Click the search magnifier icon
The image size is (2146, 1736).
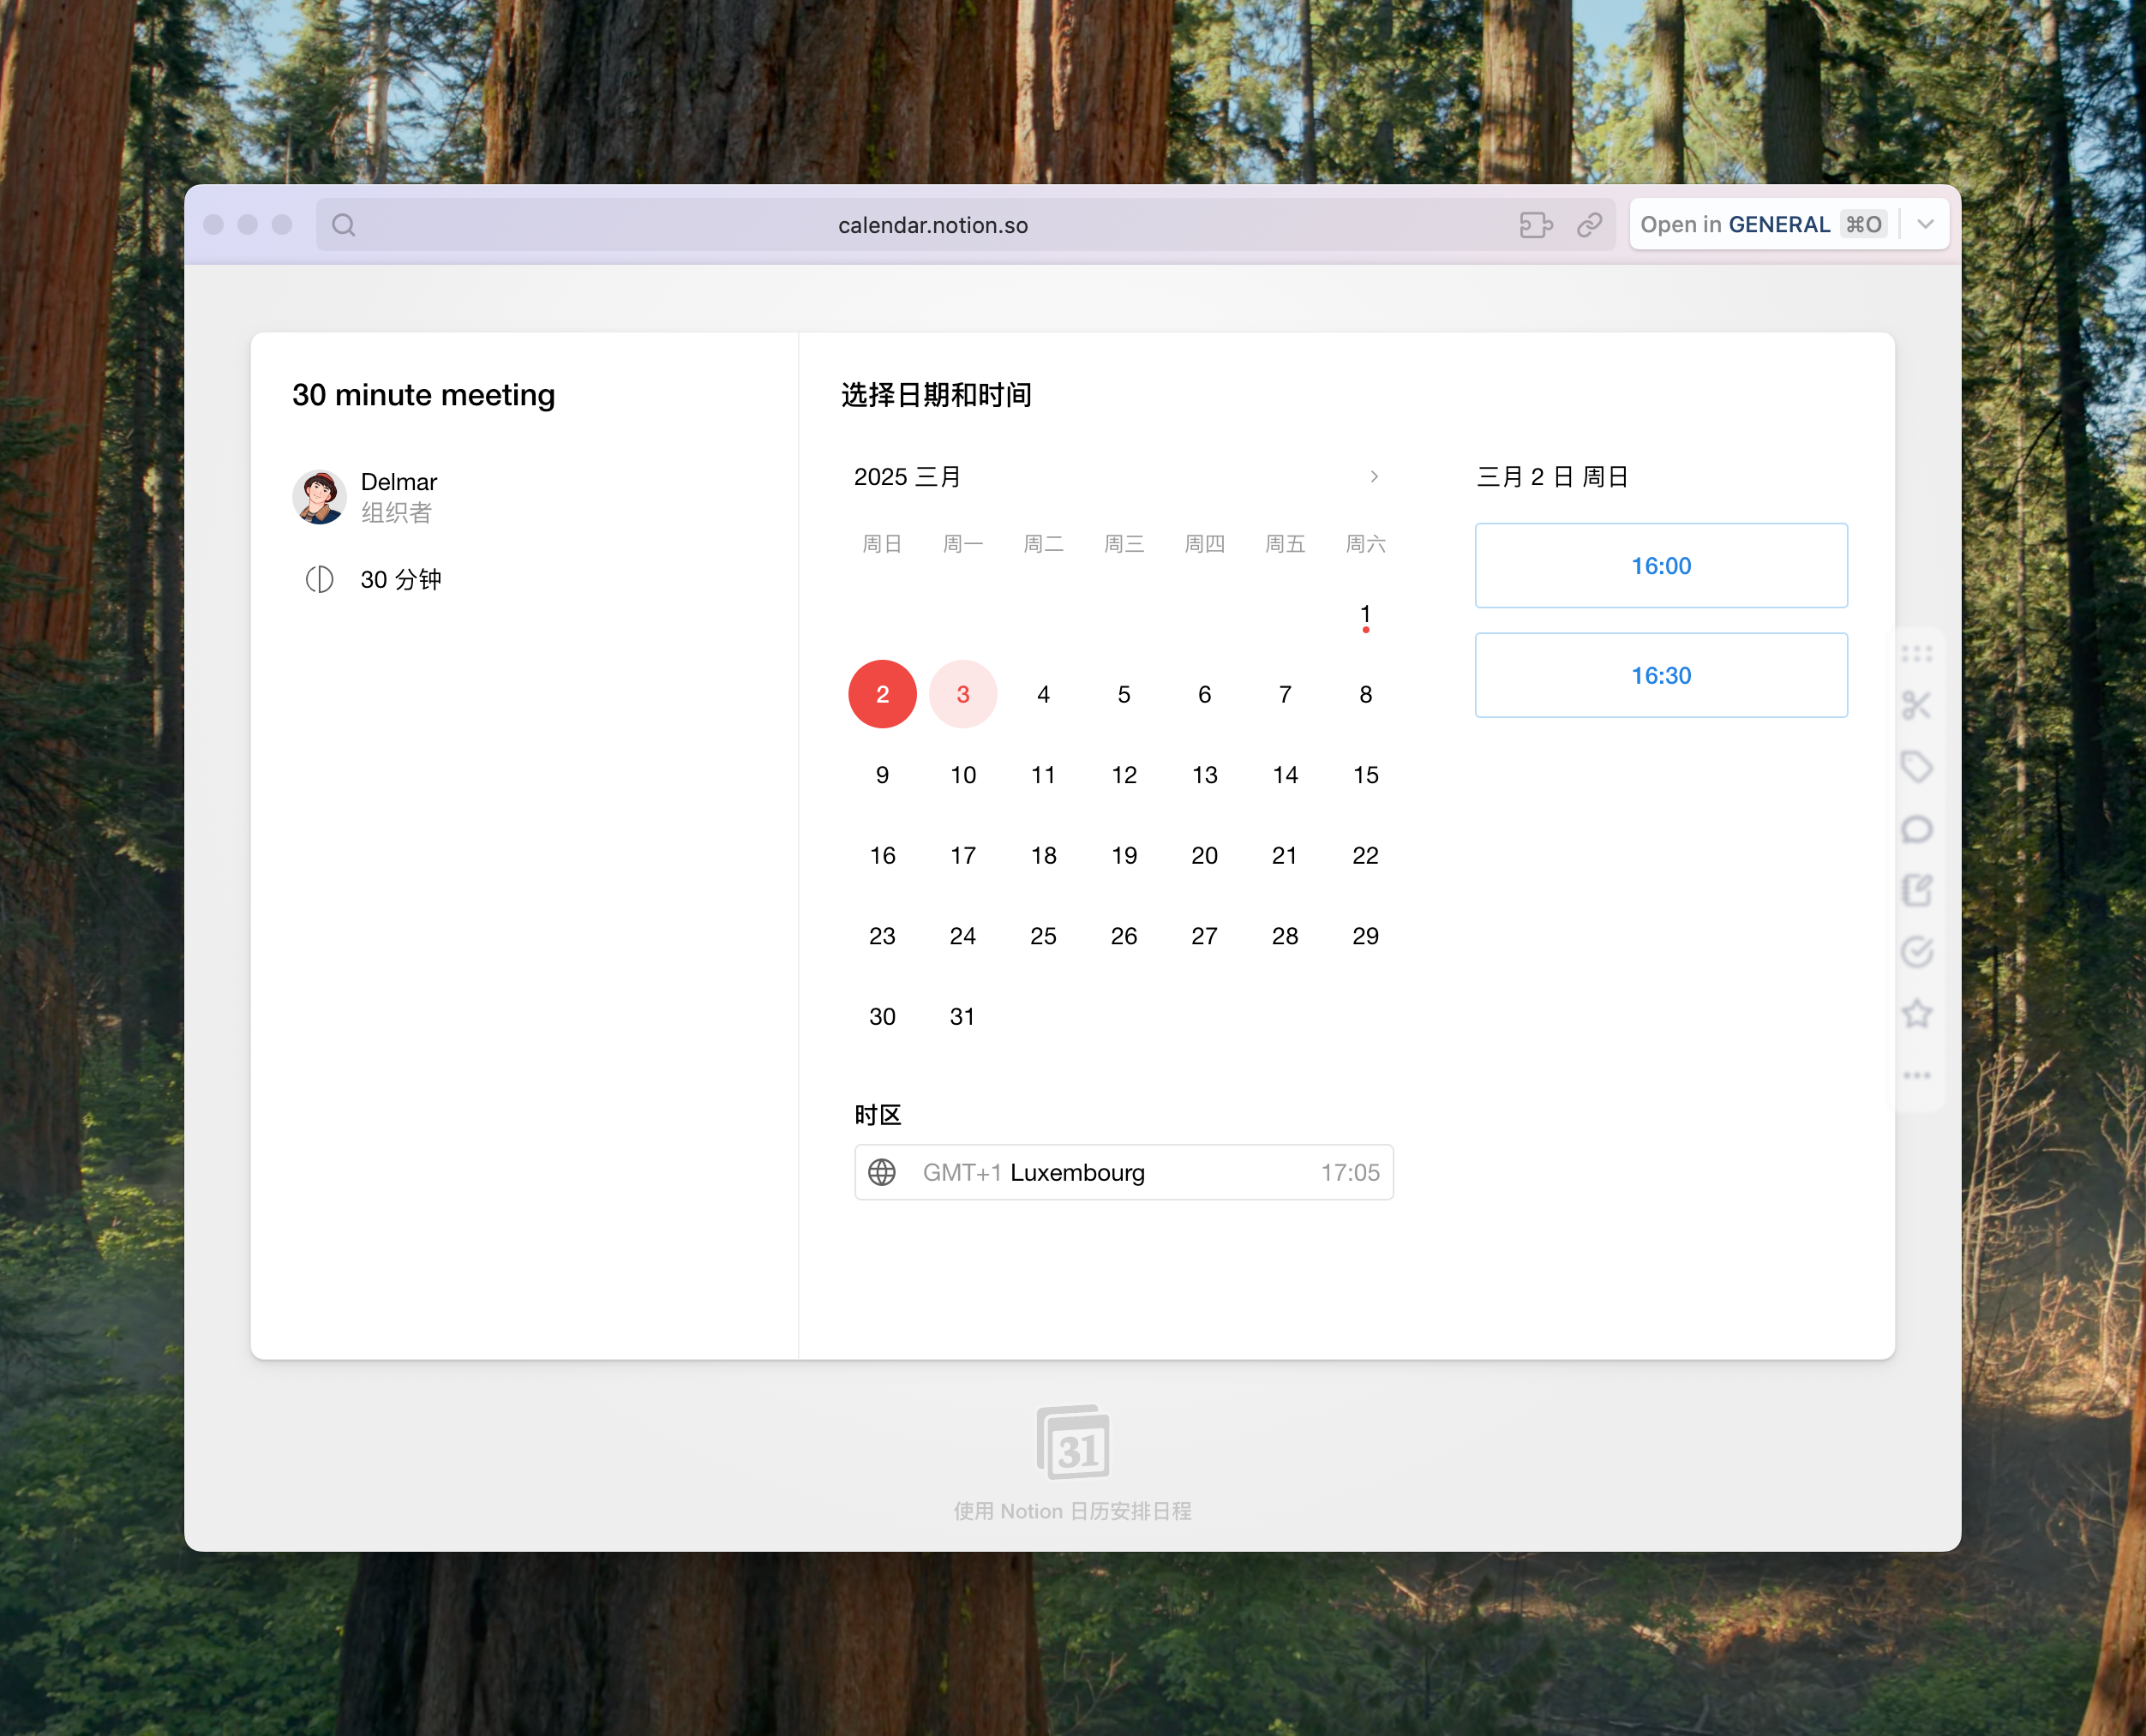click(x=343, y=225)
